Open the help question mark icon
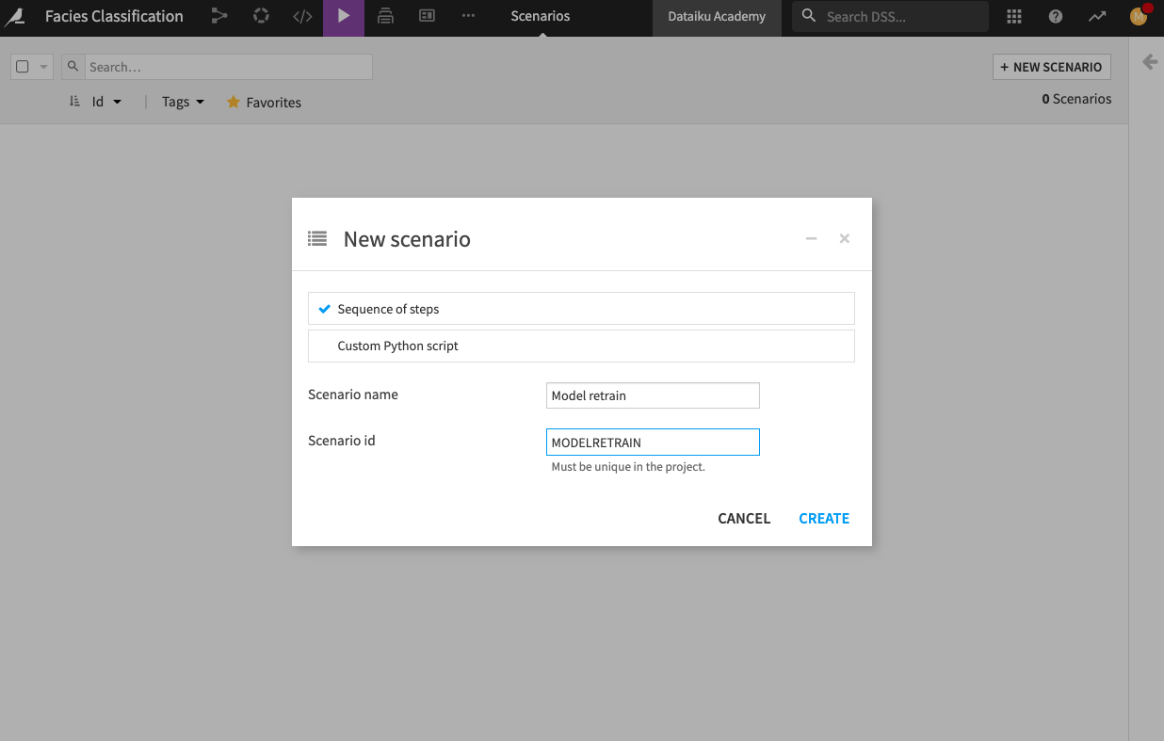Viewport: 1164px width, 741px height. (x=1055, y=16)
